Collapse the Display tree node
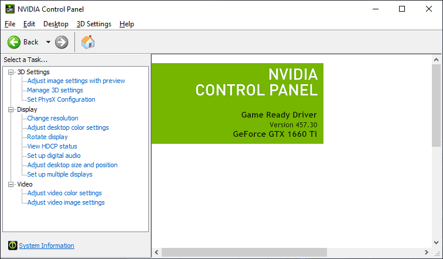Screen dimensions: 443x259 [11, 110]
